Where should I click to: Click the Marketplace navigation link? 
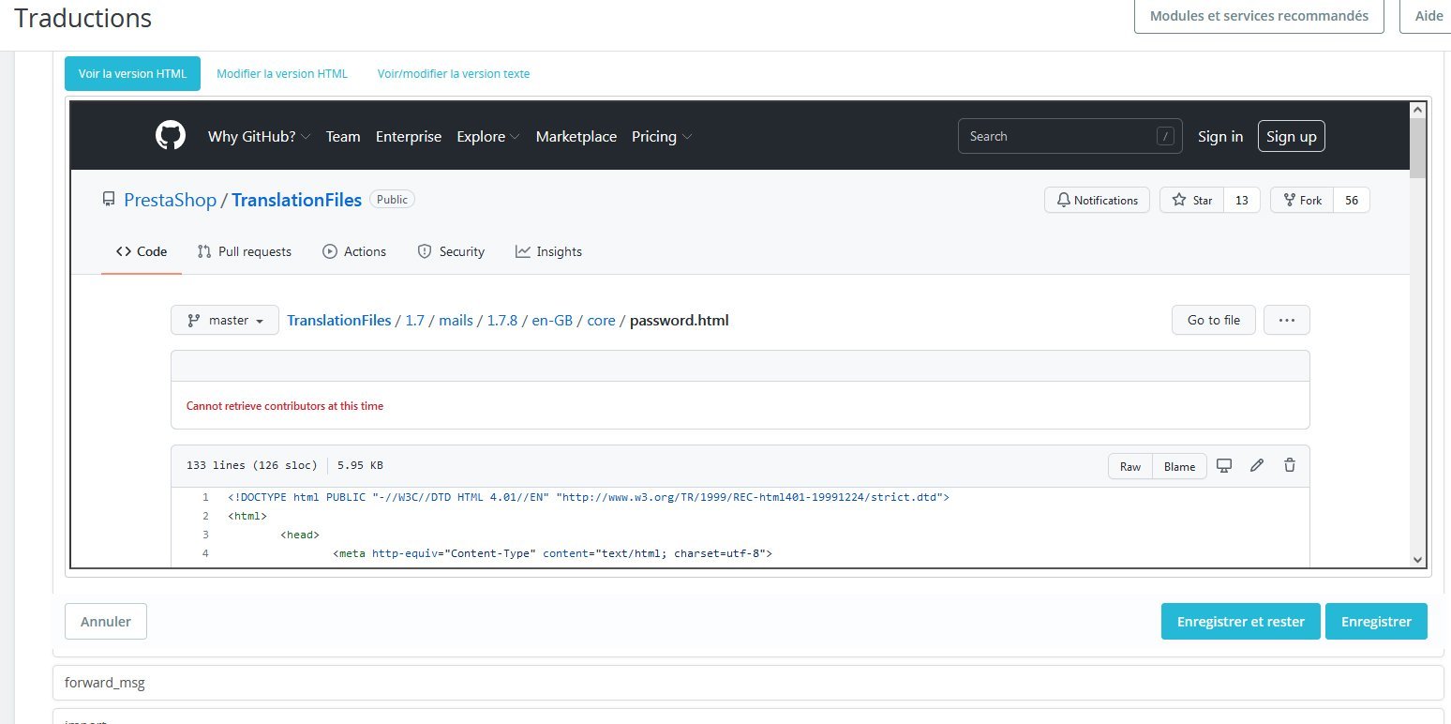[576, 137]
